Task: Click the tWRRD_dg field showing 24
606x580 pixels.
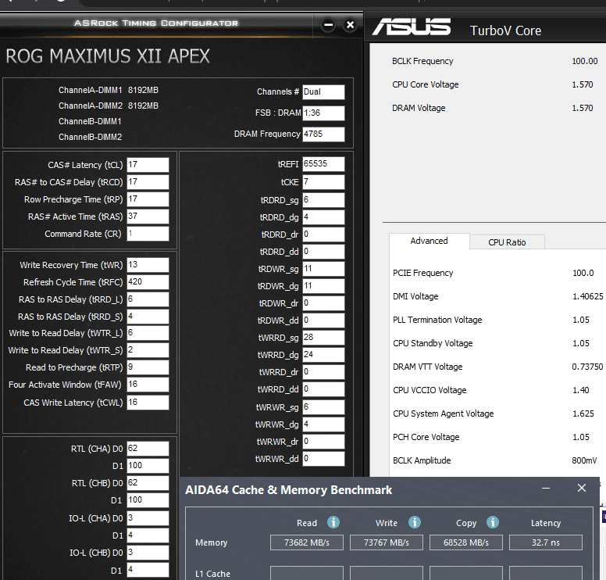Action: (x=323, y=355)
